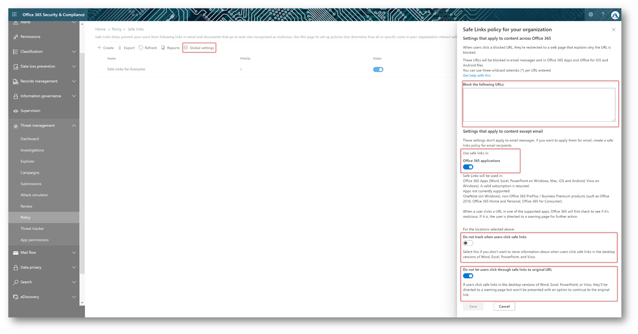Open Campaigns in the sidebar
Image resolution: width=638 pixels, height=334 pixels.
coord(30,173)
